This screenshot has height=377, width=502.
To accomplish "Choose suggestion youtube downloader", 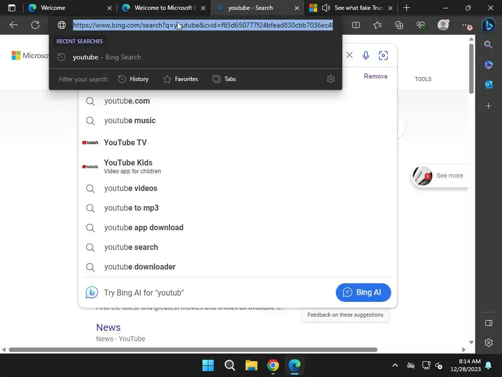I will point(238,267).
